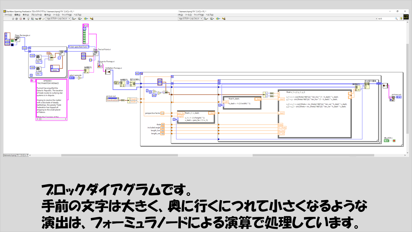Click the included angle 120 constant
The image size is (412, 232).
point(162,127)
